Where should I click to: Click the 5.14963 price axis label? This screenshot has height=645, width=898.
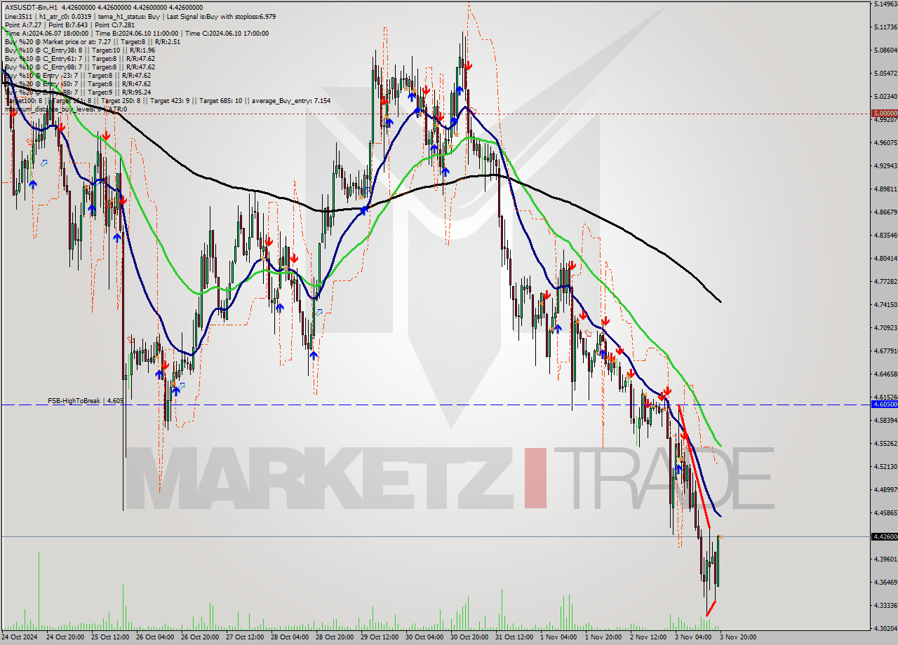pyautogui.click(x=885, y=4)
